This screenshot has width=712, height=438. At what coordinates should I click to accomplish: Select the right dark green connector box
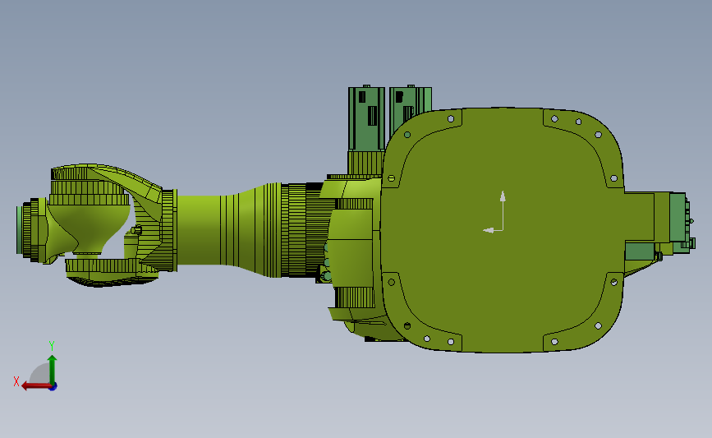(x=409, y=111)
